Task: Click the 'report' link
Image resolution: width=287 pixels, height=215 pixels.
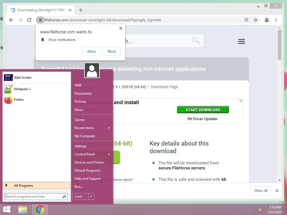Action: point(128,179)
